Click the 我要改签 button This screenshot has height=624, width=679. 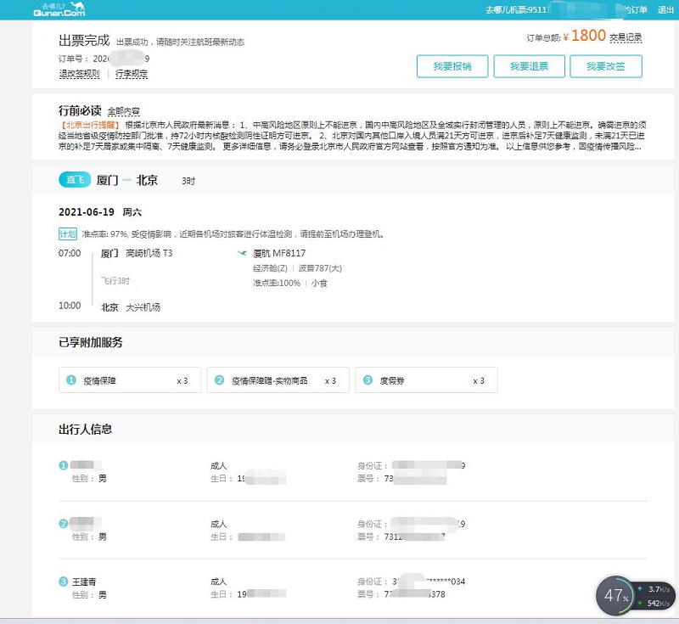pyautogui.click(x=607, y=65)
